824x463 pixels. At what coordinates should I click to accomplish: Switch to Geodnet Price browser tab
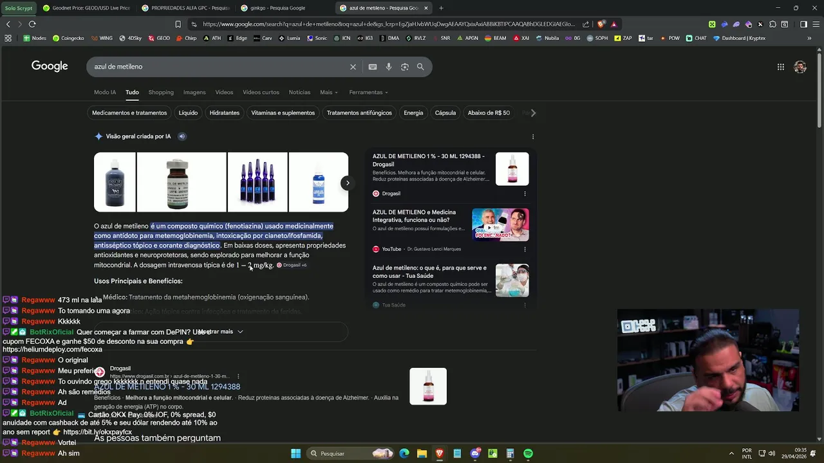point(86,8)
